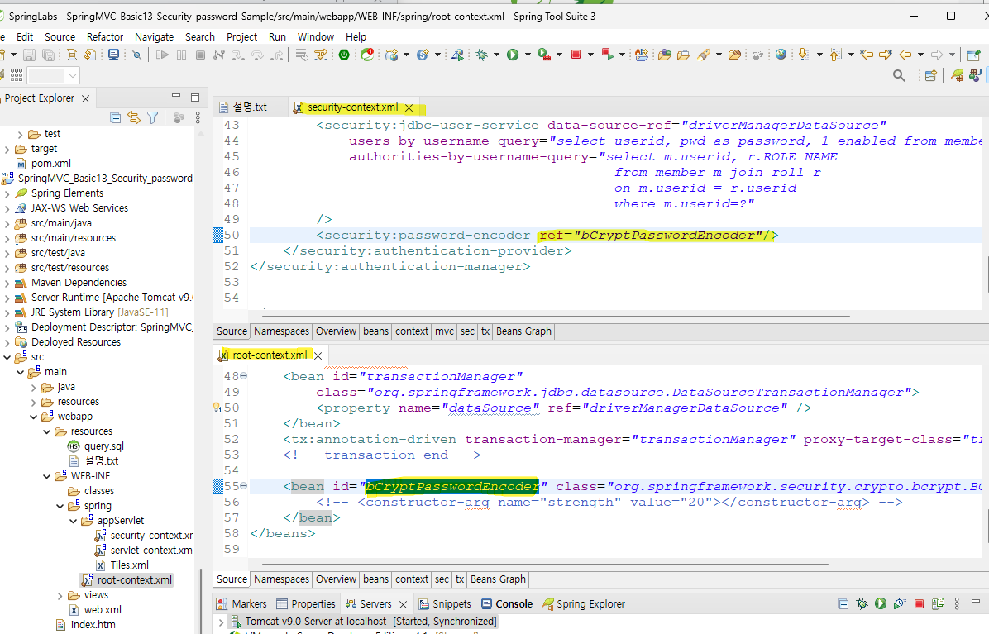Start server in debug mode in Servers view
The width and height of the screenshot is (989, 634).
[862, 603]
